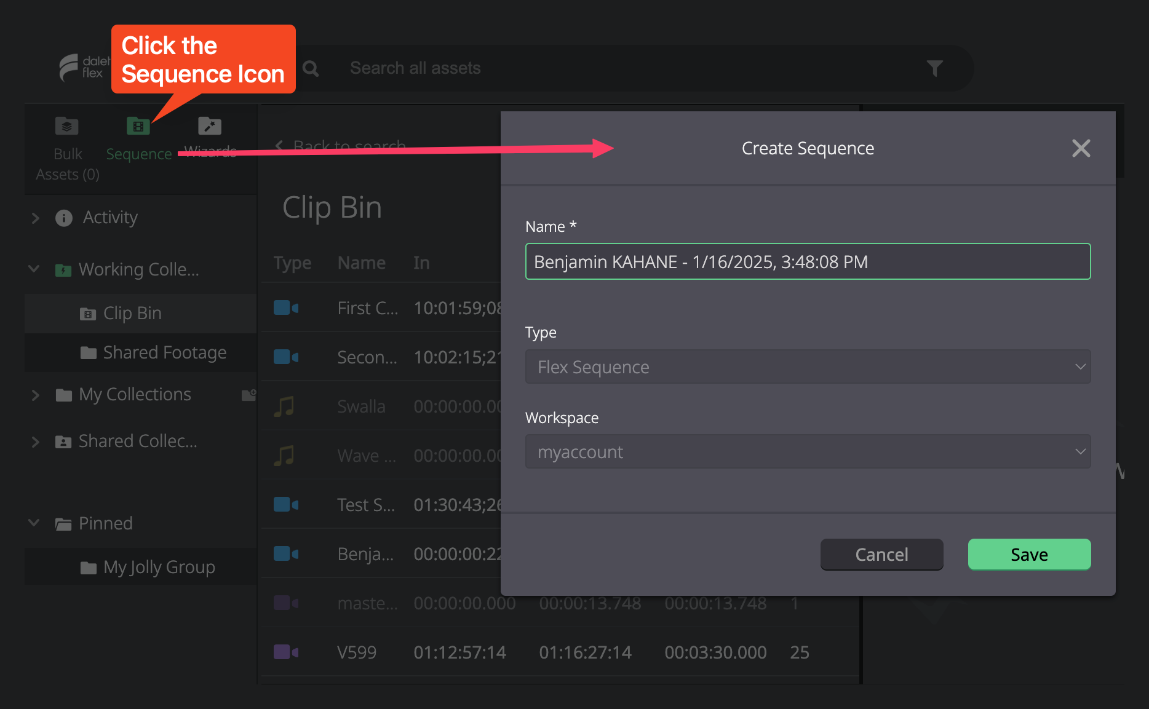Click the new collection icon beside My Collections
This screenshot has height=709, width=1149.
click(x=248, y=395)
